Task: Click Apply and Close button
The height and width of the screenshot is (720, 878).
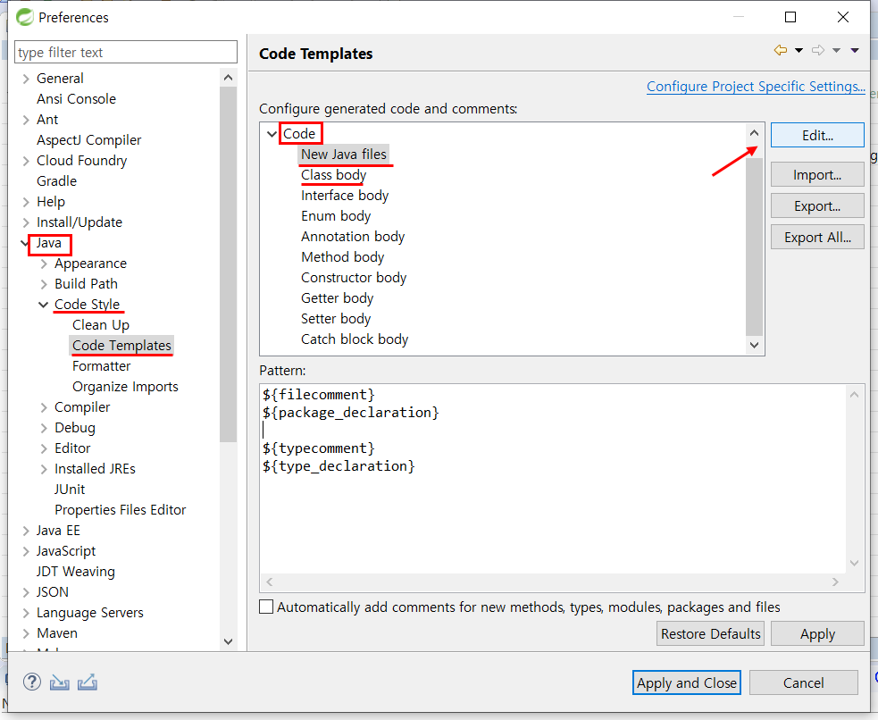Action: click(x=687, y=682)
